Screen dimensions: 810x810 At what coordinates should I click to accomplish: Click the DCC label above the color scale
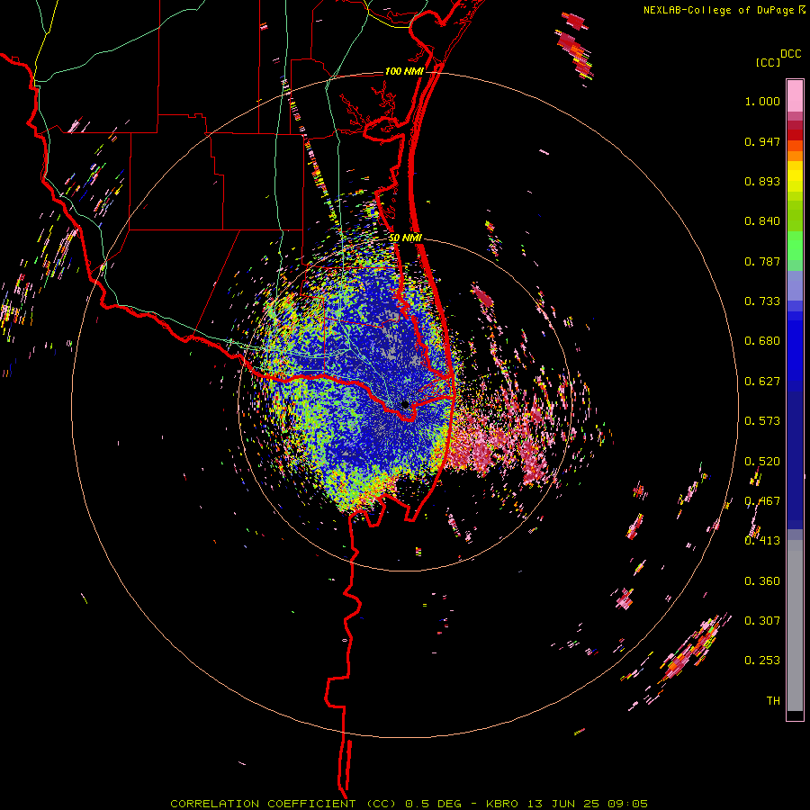tap(790, 54)
